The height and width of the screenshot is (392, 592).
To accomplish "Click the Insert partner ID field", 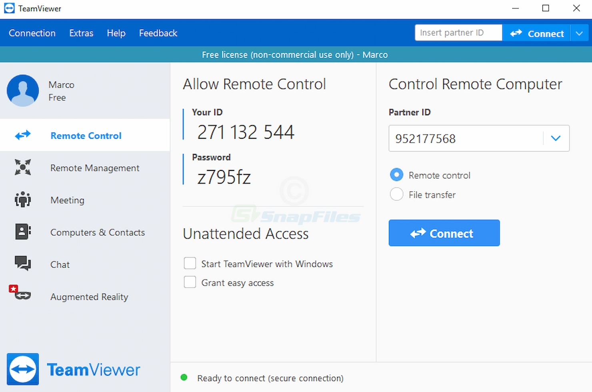I will (x=458, y=32).
